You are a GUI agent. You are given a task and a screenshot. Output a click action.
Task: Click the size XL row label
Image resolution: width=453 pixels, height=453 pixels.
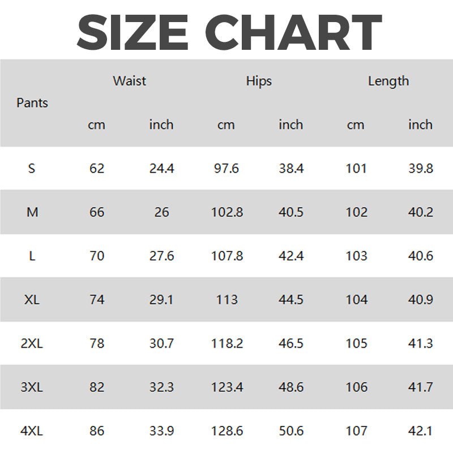(x=32, y=300)
